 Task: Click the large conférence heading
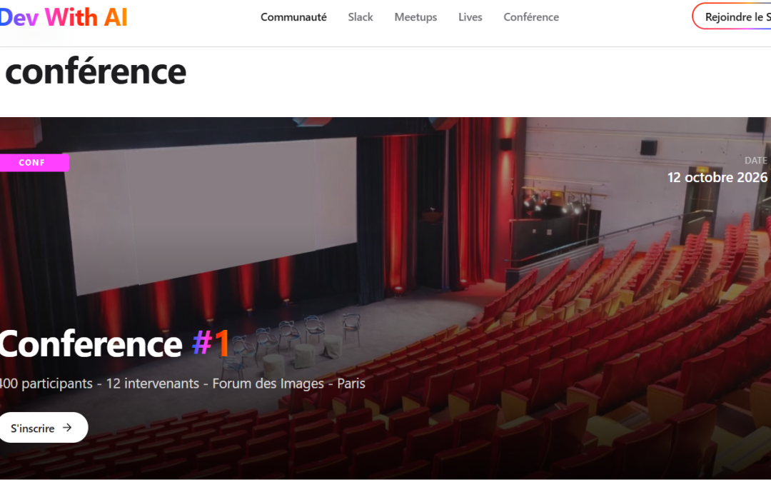96,72
